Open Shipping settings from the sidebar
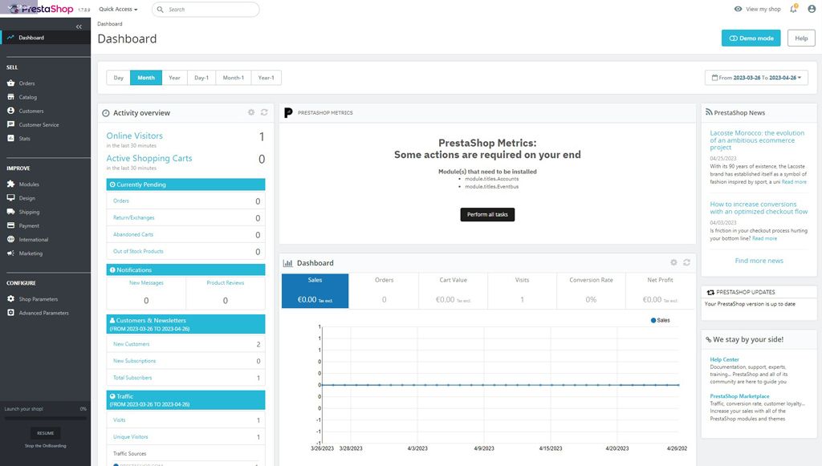 coord(29,211)
